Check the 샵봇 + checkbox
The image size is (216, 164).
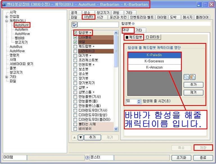coord(75,88)
